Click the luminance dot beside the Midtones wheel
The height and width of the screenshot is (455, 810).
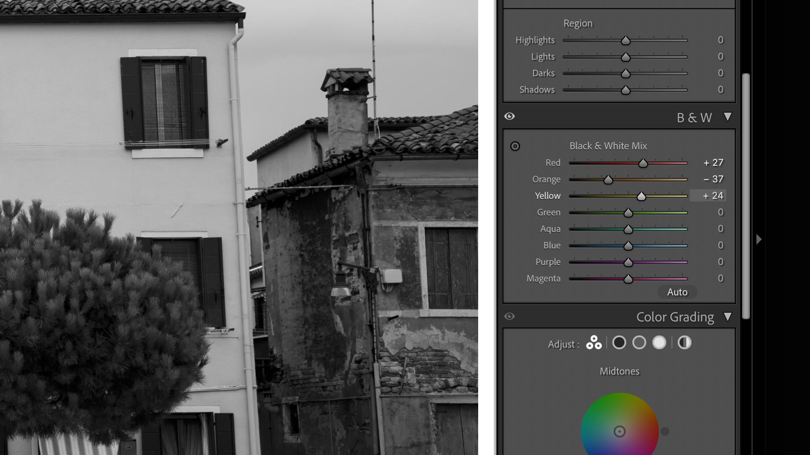pos(665,432)
